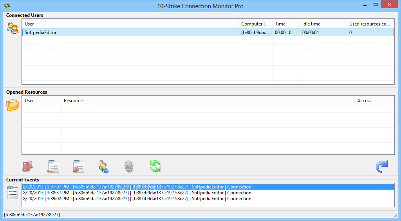
Task: Sort connected users by Time column
Action: coord(286,24)
